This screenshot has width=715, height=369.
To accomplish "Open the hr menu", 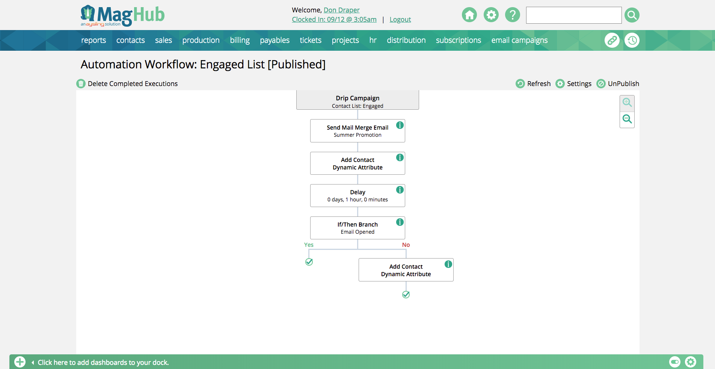I will pos(373,40).
